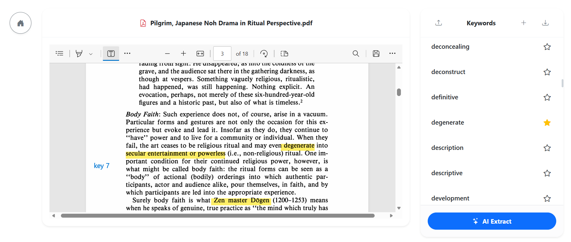This screenshot has width=571, height=242.
Task: Go to the home screen
Action: click(21, 23)
